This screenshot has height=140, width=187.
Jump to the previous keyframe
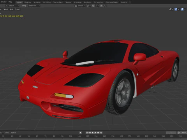pyautogui.click(x=90, y=133)
